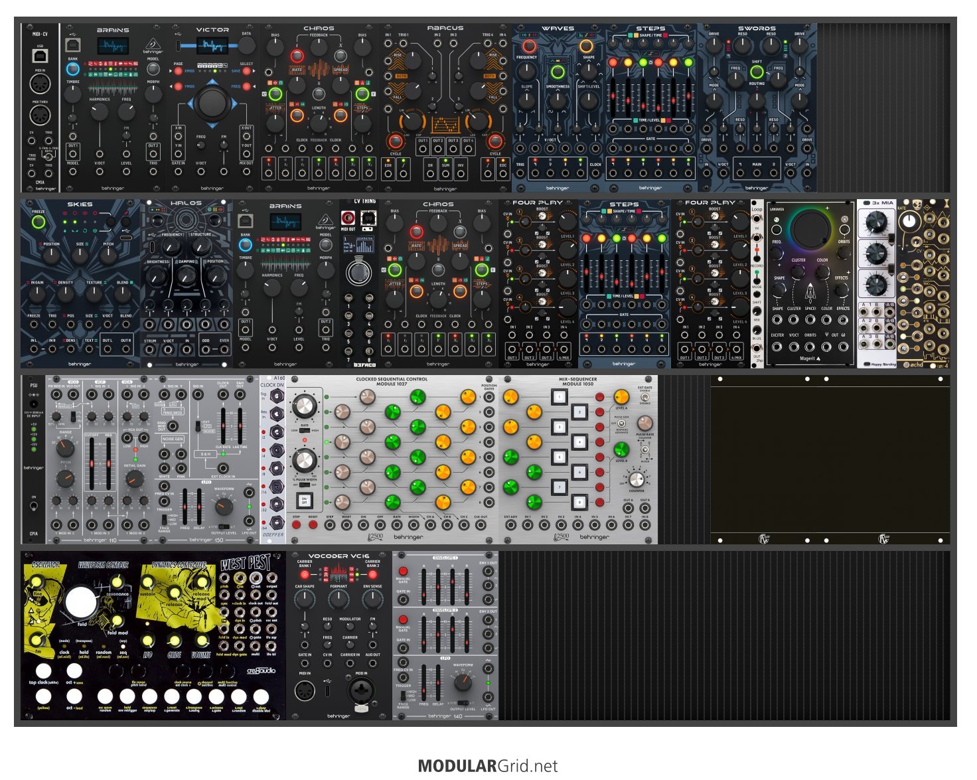Click the GATE IN jack on Victor

(x=178, y=171)
